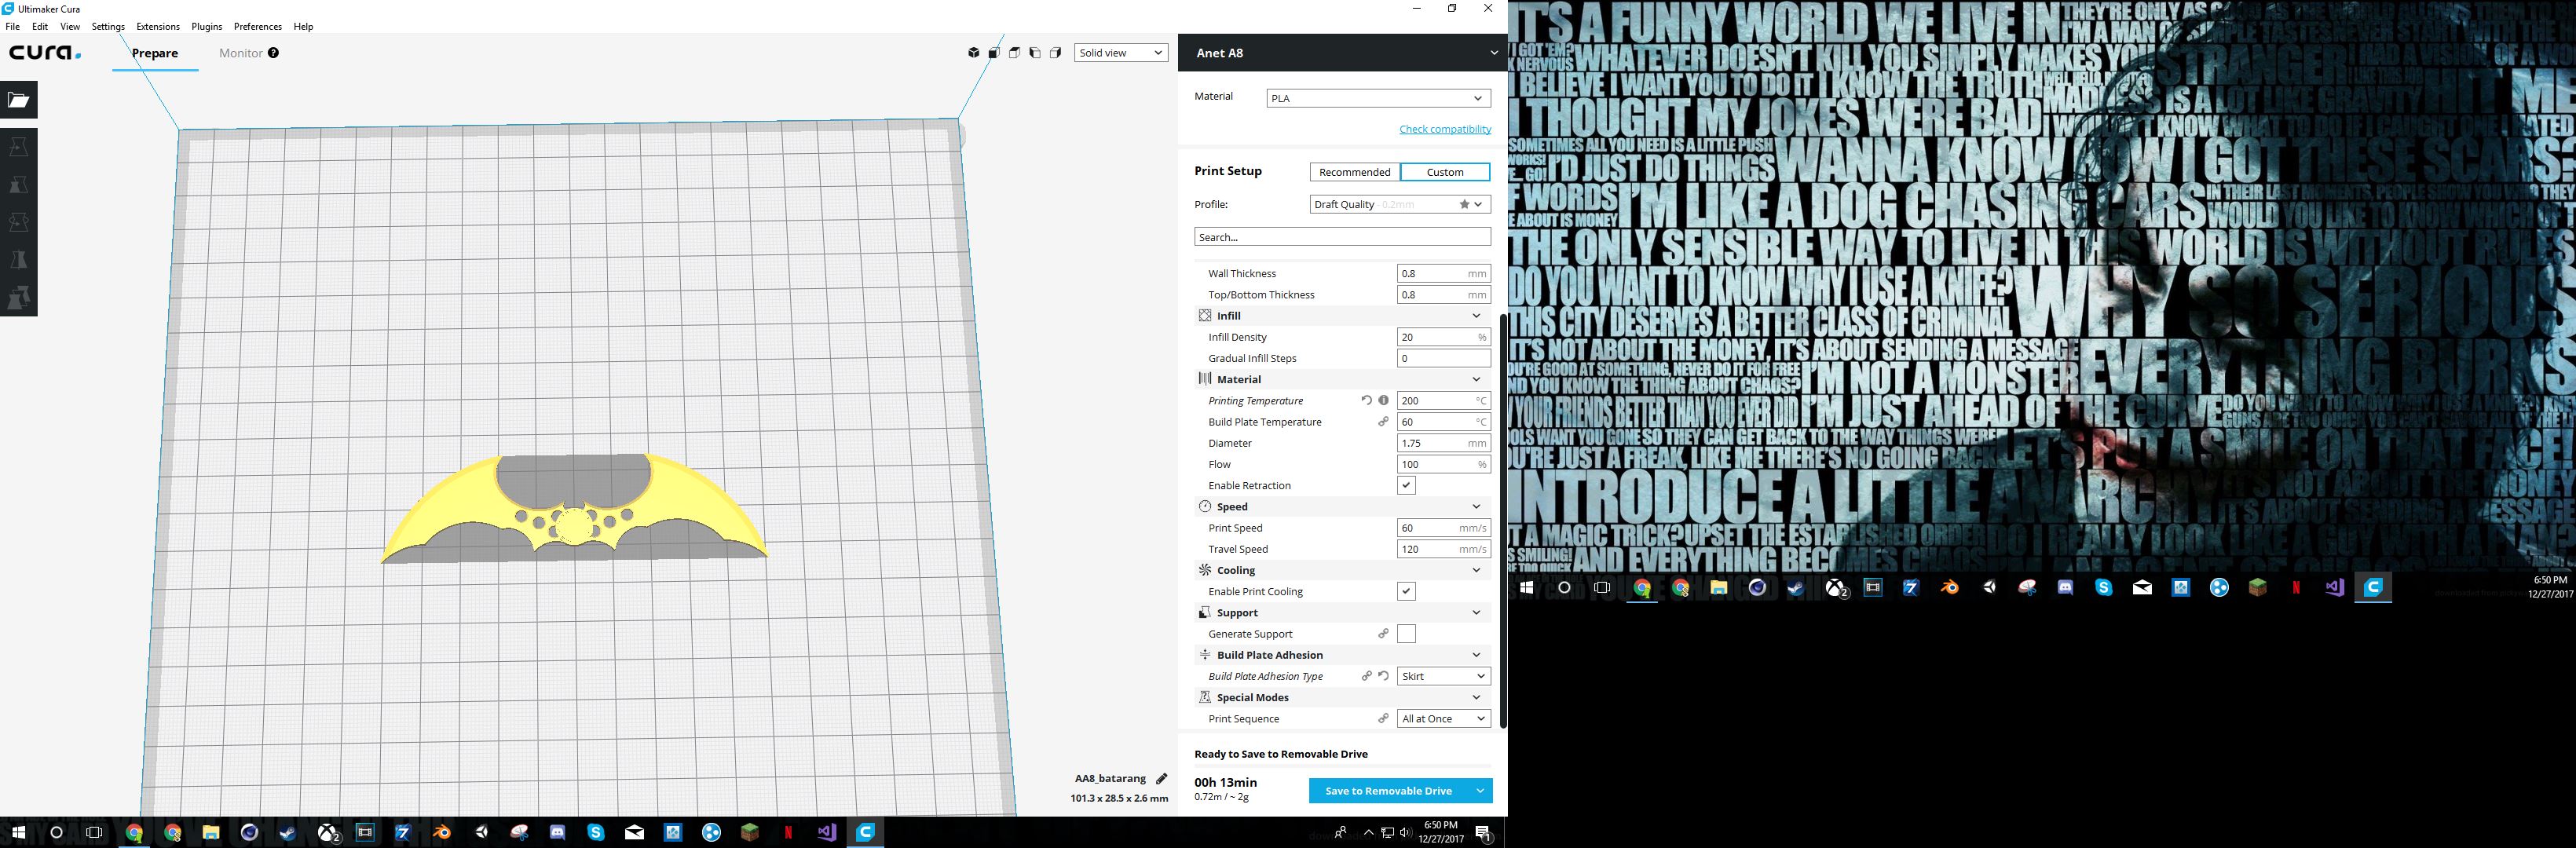Toggle the Enable Retraction checkbox
The height and width of the screenshot is (848, 2576).
[x=1406, y=485]
